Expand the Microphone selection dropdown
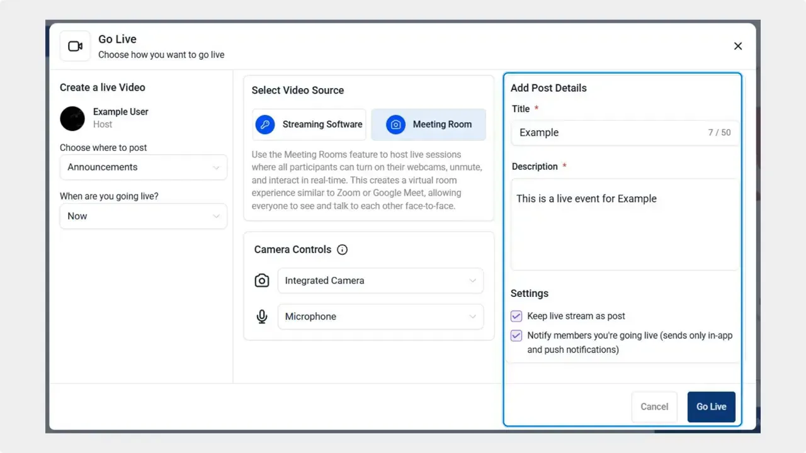806x453 pixels. point(380,316)
